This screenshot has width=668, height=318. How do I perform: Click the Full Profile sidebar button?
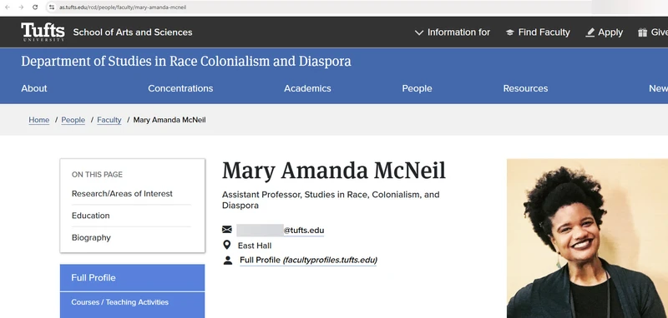(x=132, y=278)
